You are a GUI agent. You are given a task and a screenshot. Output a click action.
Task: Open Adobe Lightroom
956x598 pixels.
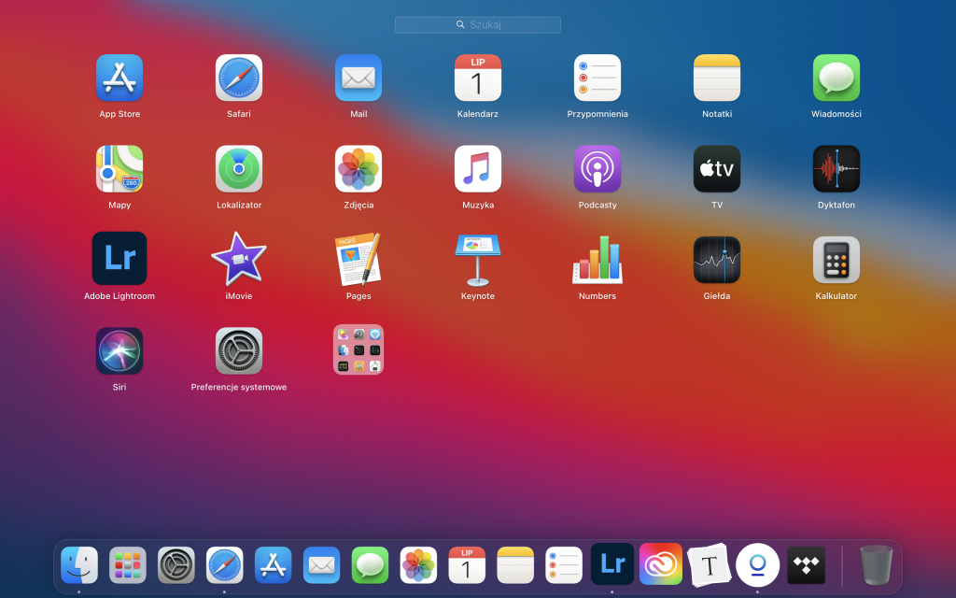point(119,258)
